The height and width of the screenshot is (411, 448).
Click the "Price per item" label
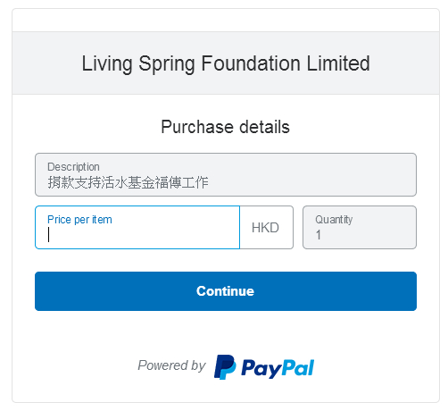pyautogui.click(x=79, y=220)
